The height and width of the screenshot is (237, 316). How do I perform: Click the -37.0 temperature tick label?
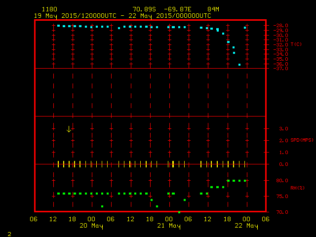pos(281,69)
